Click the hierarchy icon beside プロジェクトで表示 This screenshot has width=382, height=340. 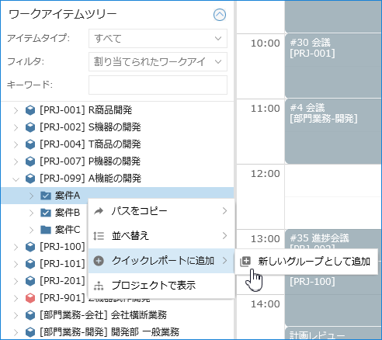click(99, 286)
